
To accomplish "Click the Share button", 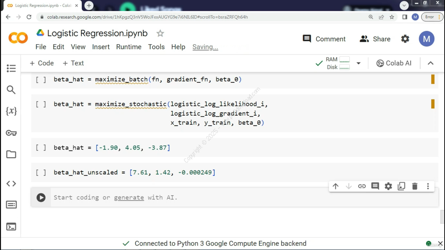I will [x=375, y=39].
